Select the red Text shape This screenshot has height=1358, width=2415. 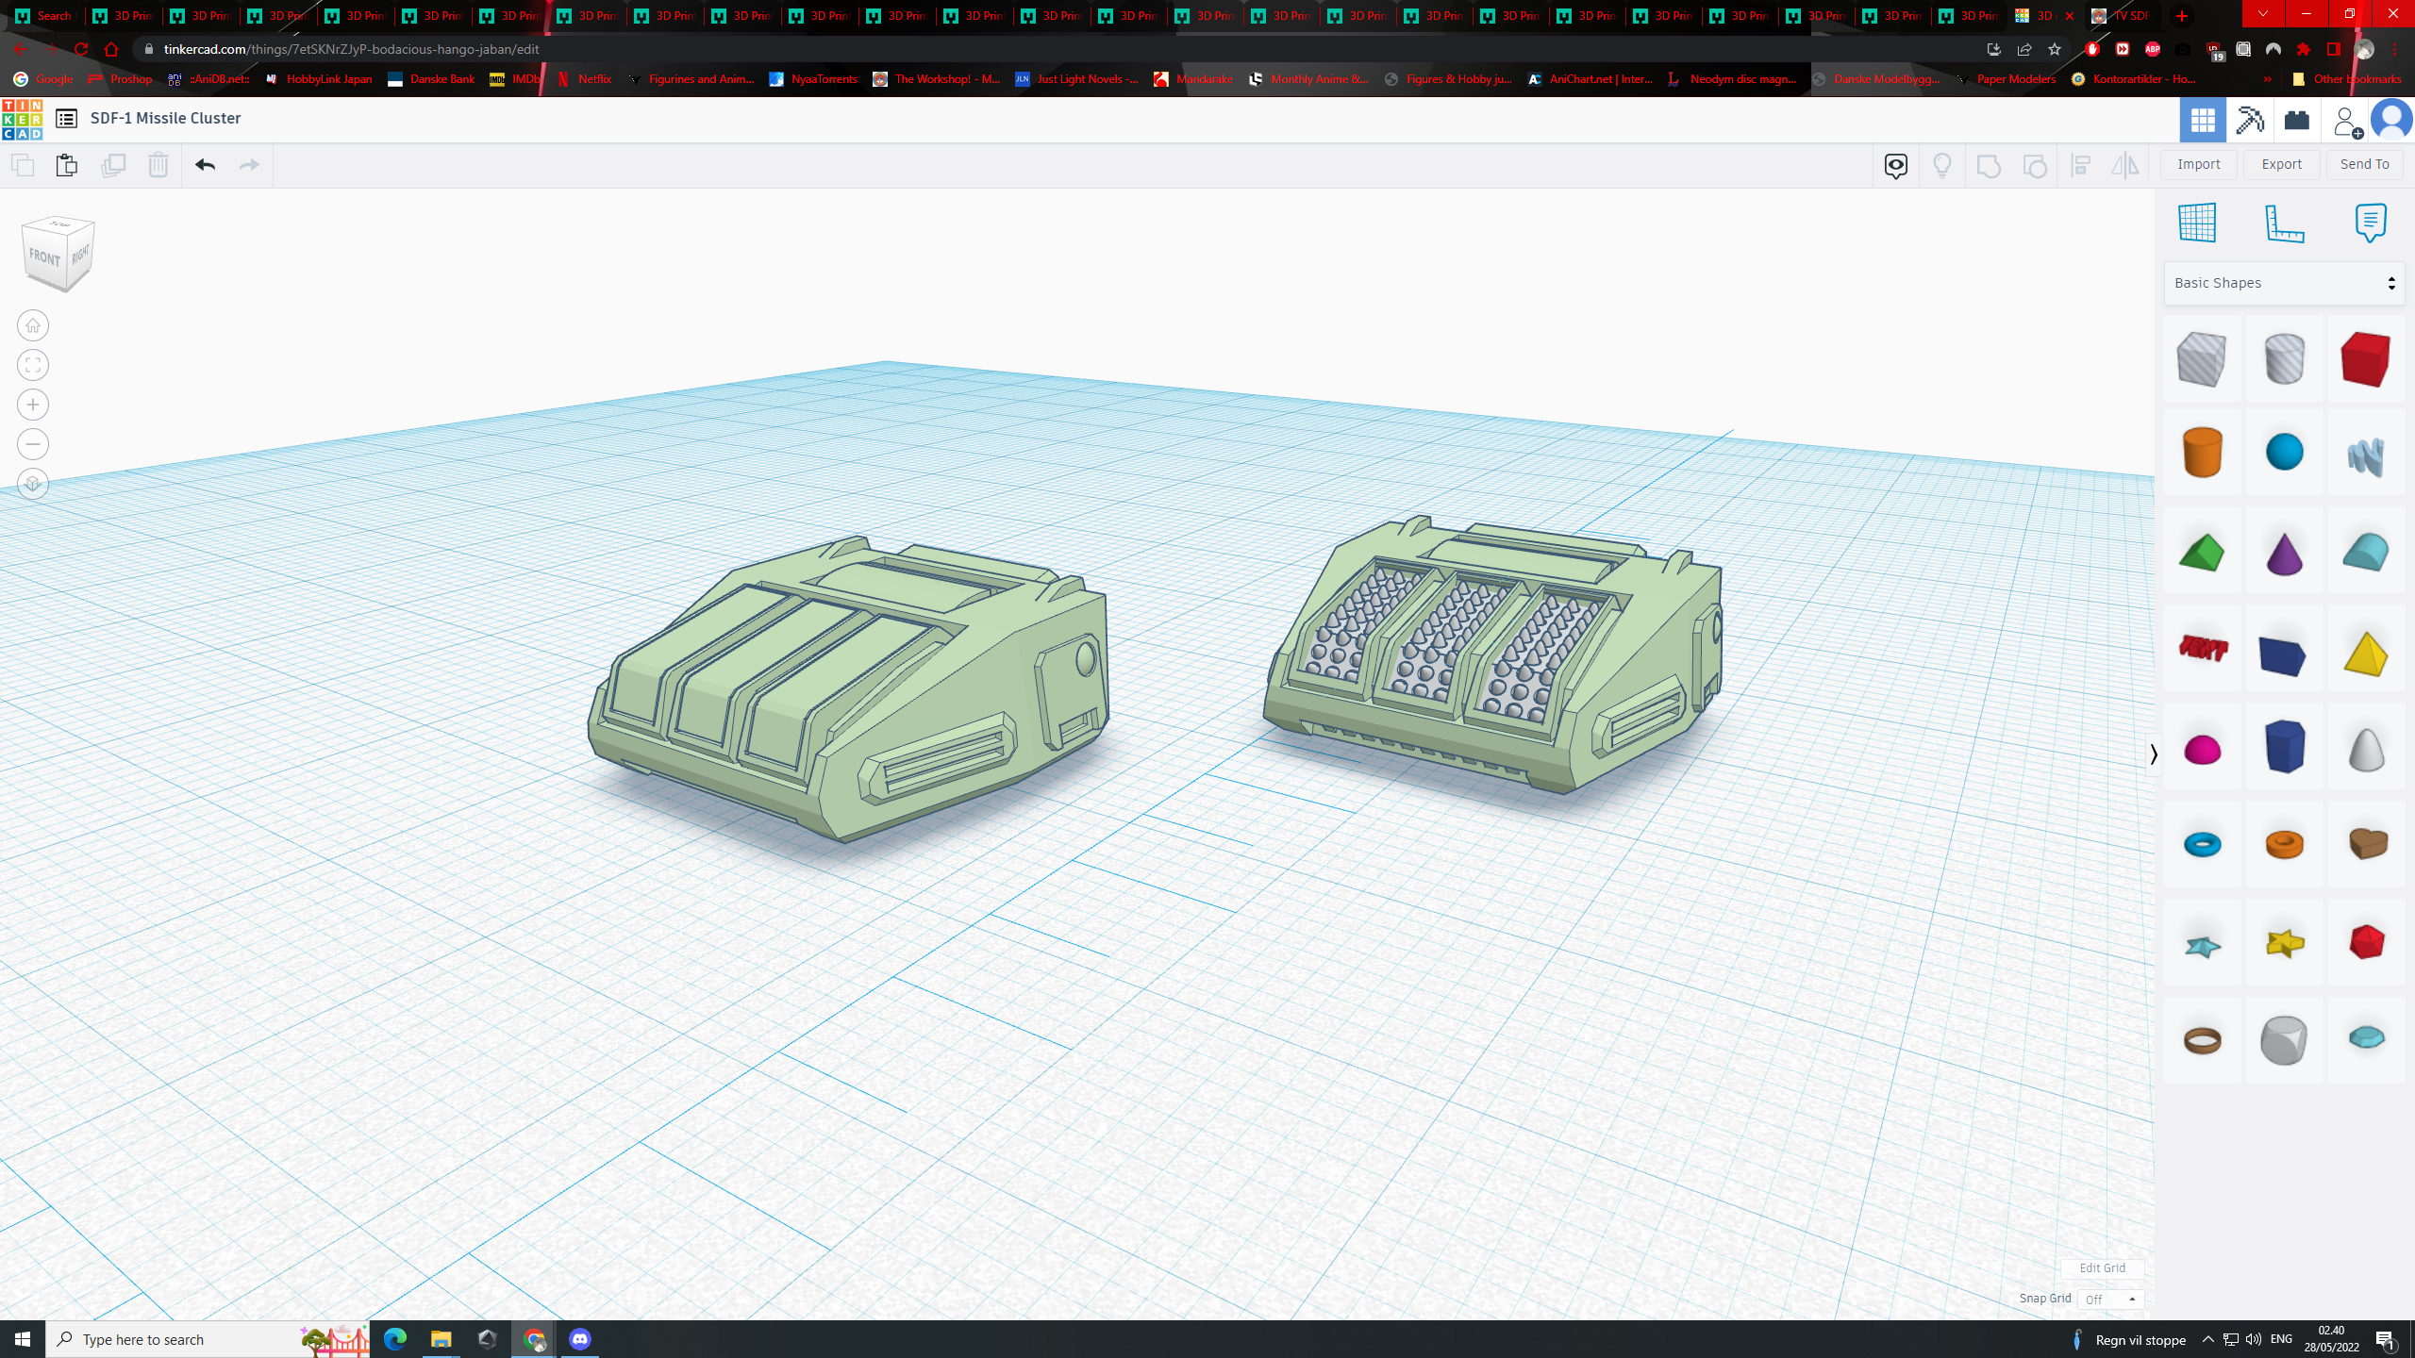pyautogui.click(x=2202, y=648)
